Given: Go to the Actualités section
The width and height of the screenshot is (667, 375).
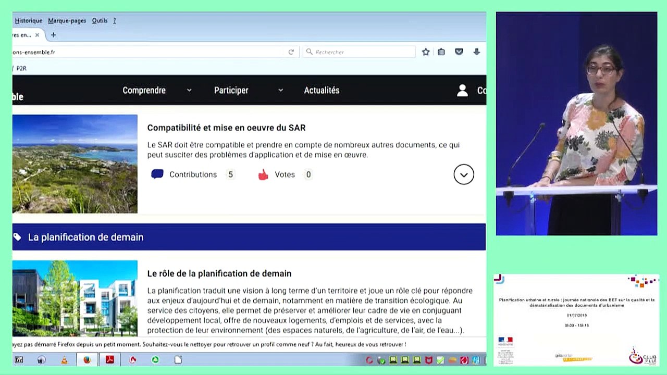Looking at the screenshot, I should [322, 91].
